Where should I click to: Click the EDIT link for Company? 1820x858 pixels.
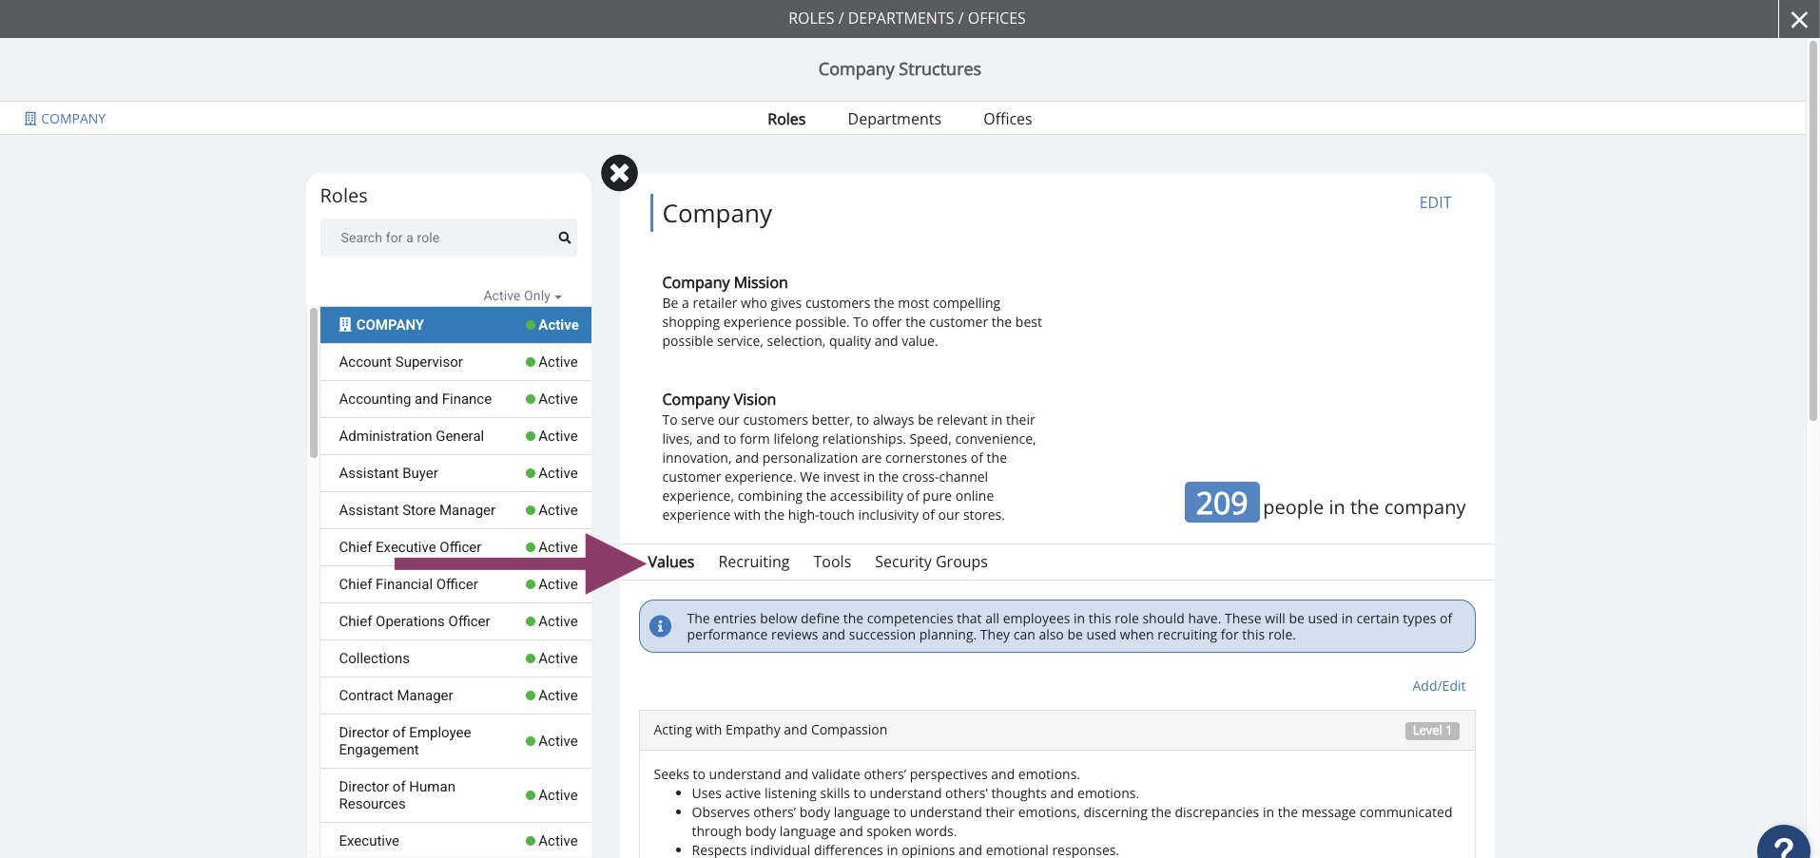(x=1435, y=202)
